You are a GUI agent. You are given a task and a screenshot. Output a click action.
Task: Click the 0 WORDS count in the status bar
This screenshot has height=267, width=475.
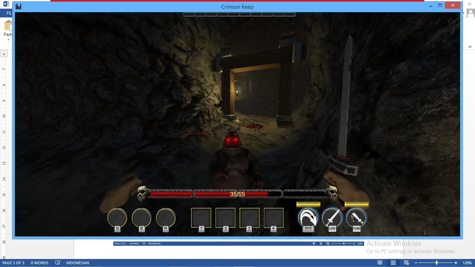click(39, 263)
